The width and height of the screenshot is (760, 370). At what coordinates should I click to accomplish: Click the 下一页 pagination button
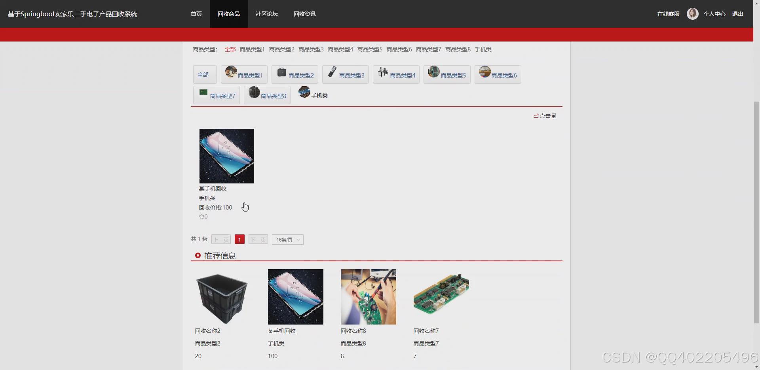point(258,240)
